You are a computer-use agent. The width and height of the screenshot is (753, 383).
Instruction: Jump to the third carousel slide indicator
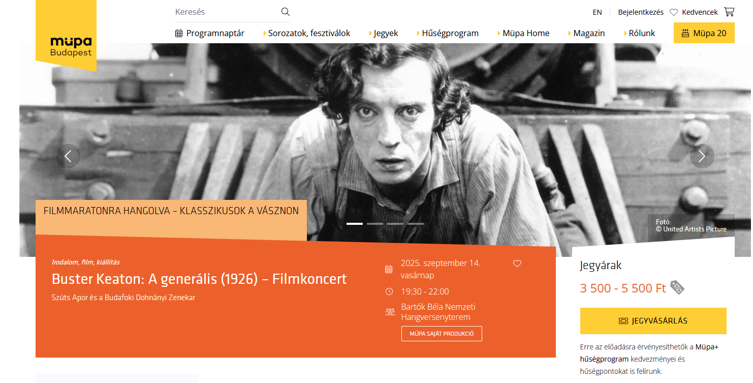[395, 224]
